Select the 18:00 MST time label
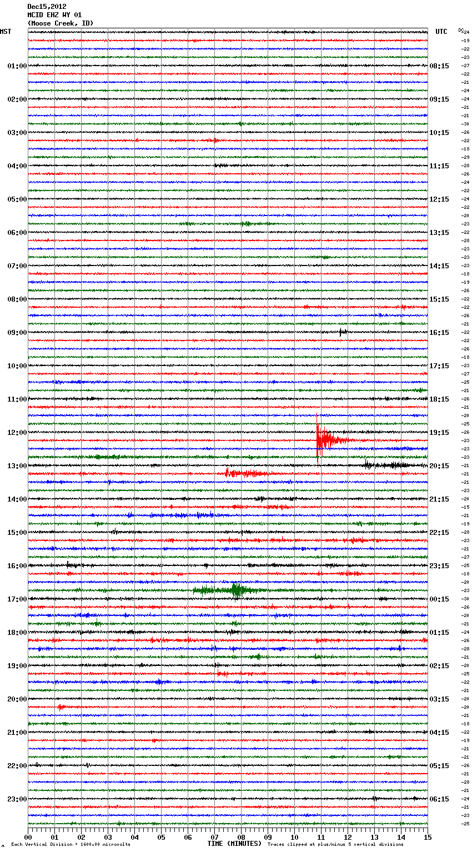This screenshot has height=852, width=472. (17, 633)
